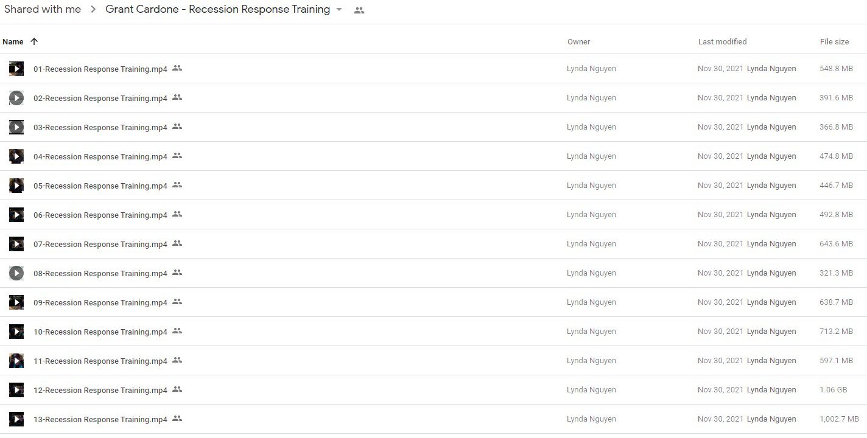Image resolution: width=867 pixels, height=438 pixels.
Task: Click file size 321.3 MB
Action: pyautogui.click(x=837, y=273)
